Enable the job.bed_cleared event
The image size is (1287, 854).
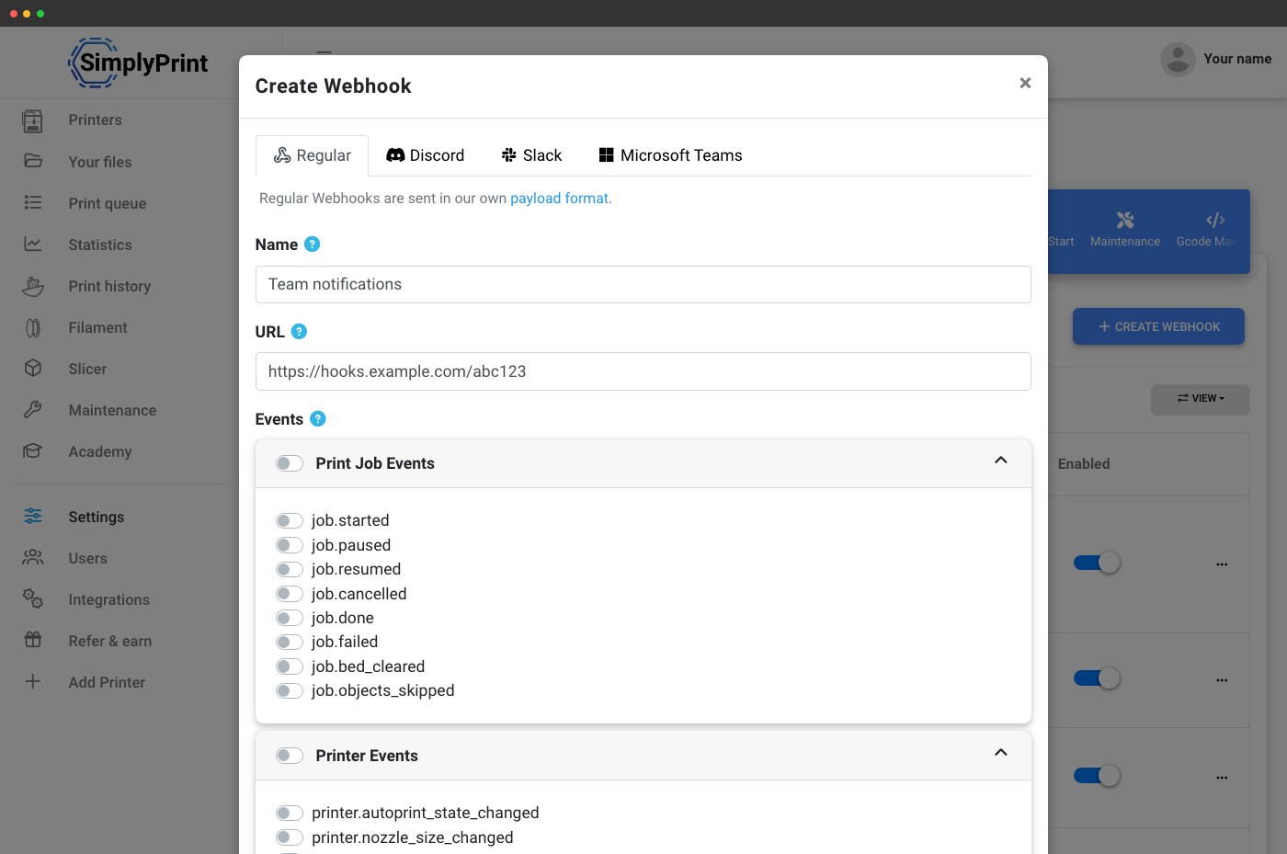click(x=290, y=666)
